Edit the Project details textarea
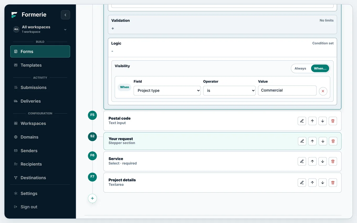The height and width of the screenshot is (223, 357). click(x=302, y=183)
